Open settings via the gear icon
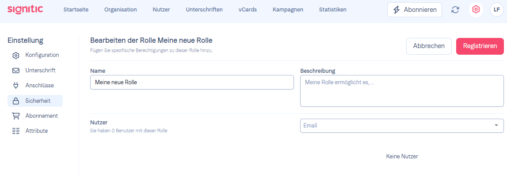The width and height of the screenshot is (507, 176). click(476, 10)
